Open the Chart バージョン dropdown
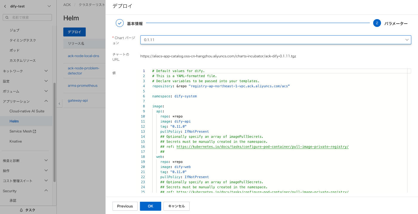 [x=276, y=40]
